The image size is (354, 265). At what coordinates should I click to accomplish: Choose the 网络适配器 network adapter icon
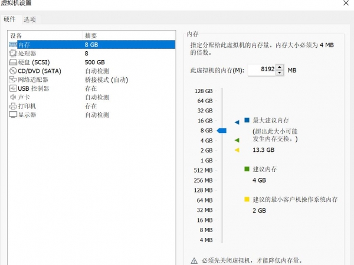coord(13,79)
